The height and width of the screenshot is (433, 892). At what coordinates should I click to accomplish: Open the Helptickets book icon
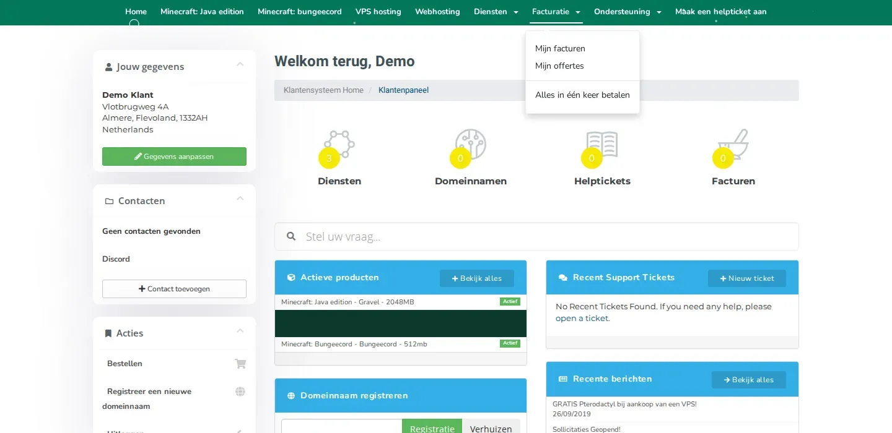[x=601, y=144]
